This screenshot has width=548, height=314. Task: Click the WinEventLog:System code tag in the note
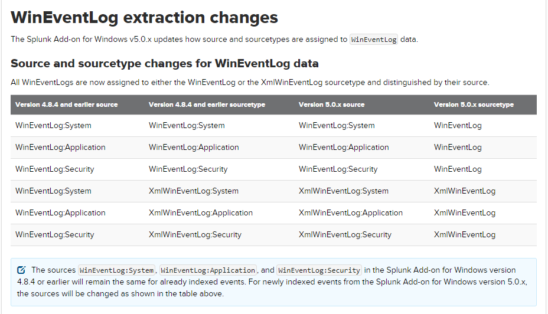[117, 270]
